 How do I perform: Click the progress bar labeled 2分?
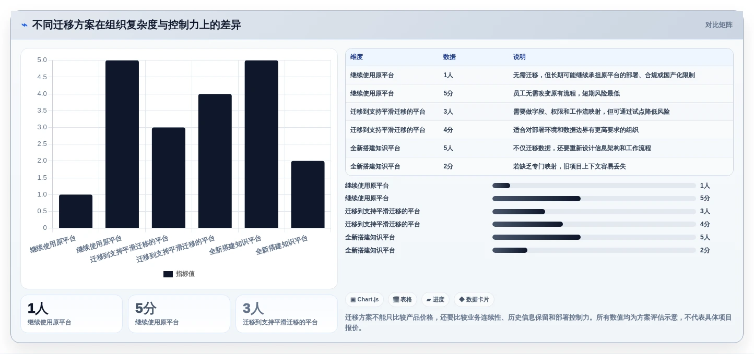[594, 250]
